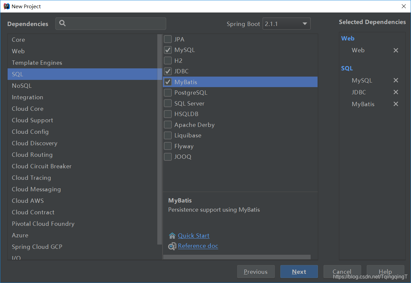Remove MyBatis from selected dependencies
The height and width of the screenshot is (283, 411).
396,104
